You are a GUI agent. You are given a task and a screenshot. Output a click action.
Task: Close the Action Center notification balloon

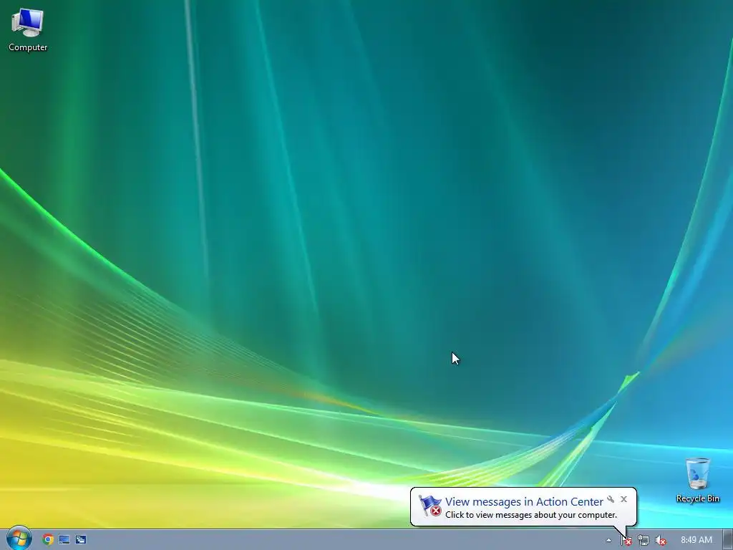[x=623, y=499]
